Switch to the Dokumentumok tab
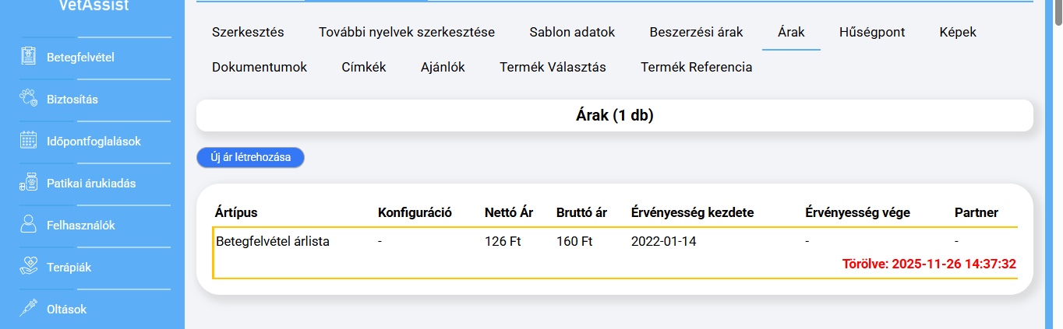 pyautogui.click(x=260, y=68)
